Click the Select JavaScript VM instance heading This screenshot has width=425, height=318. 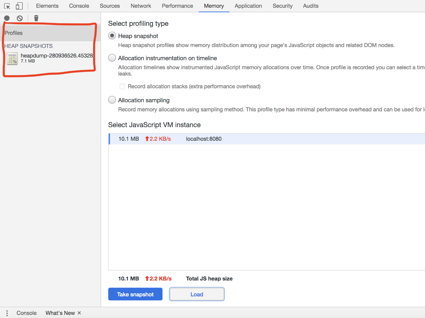point(154,125)
